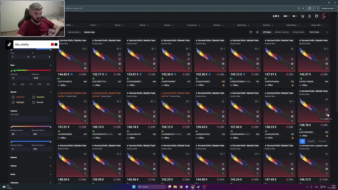
Task: Open the Best Deals sort dropdown
Action: [x=319, y=32]
